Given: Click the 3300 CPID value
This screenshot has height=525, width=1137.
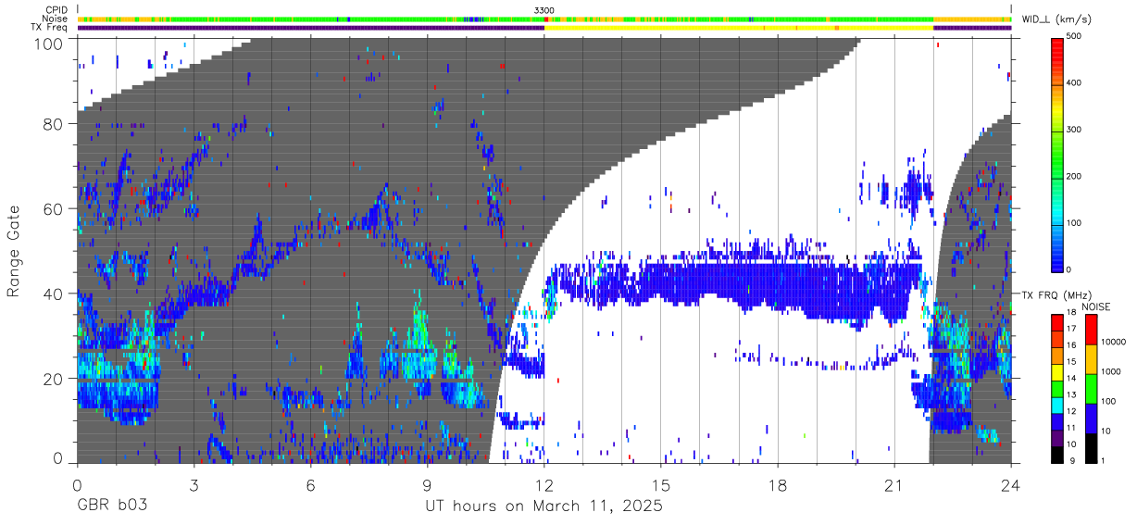Looking at the screenshot, I should click(x=544, y=10).
